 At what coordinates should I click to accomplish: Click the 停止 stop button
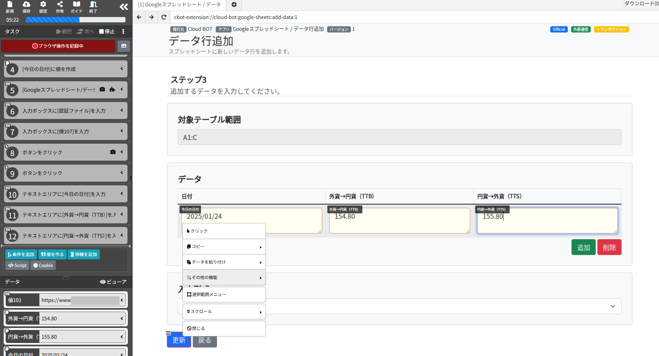[107, 31]
